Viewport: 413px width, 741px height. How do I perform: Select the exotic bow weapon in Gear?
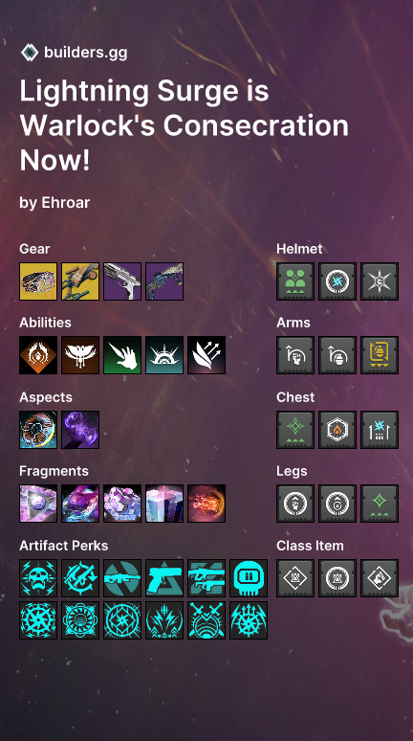(80, 281)
